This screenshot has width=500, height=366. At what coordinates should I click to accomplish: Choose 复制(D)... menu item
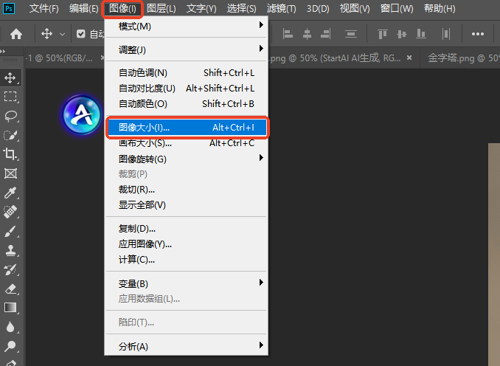187,229
